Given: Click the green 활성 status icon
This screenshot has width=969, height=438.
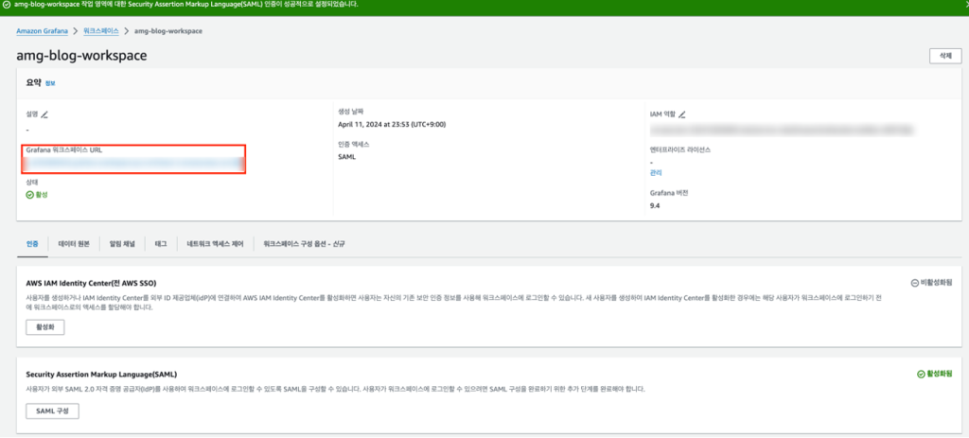Looking at the screenshot, I should (x=29, y=195).
